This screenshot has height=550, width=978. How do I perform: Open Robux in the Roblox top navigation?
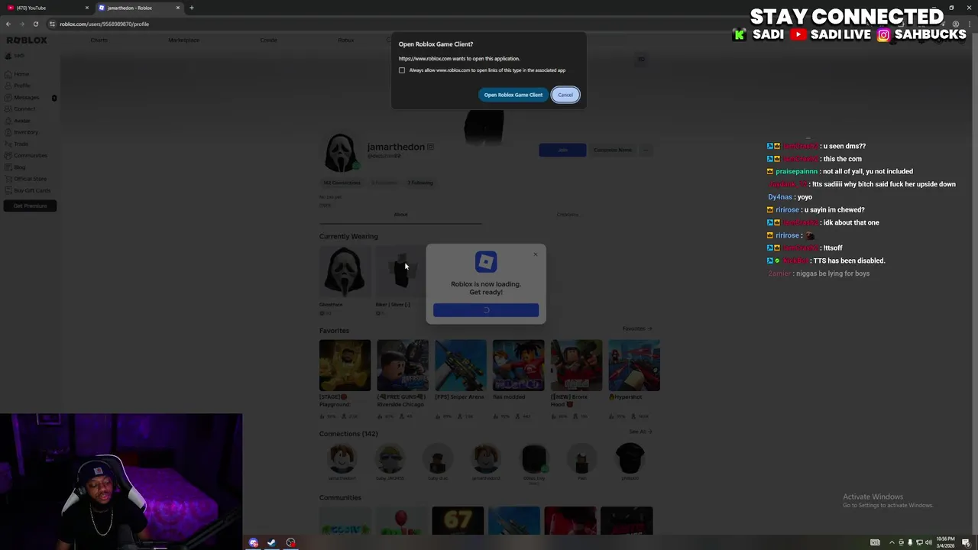tap(346, 40)
